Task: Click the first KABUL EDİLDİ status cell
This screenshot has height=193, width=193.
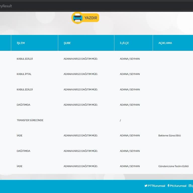Action: (25, 59)
